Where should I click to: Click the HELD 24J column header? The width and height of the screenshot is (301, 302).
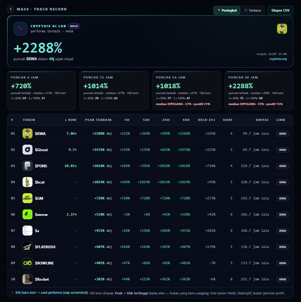point(206,120)
